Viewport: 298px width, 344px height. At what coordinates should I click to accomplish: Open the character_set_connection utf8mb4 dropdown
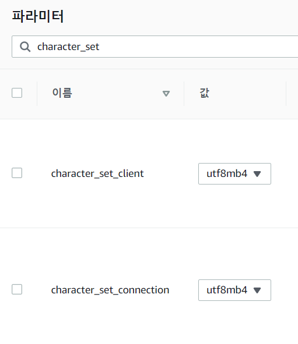(234, 290)
